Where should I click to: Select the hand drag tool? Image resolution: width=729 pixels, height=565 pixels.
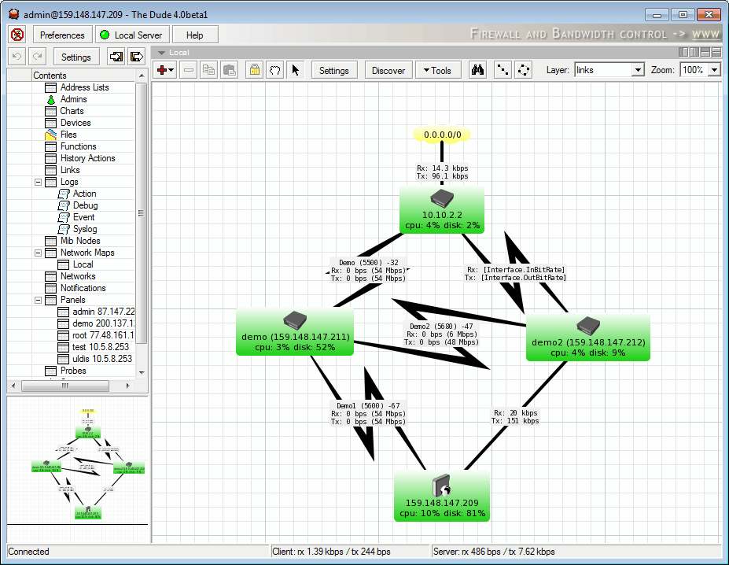(275, 70)
